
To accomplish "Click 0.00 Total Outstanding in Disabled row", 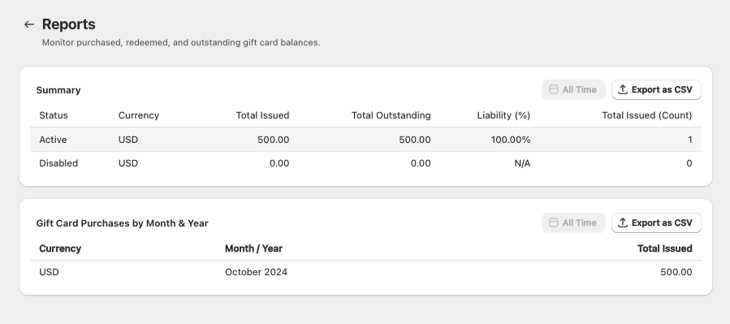I will [x=421, y=163].
